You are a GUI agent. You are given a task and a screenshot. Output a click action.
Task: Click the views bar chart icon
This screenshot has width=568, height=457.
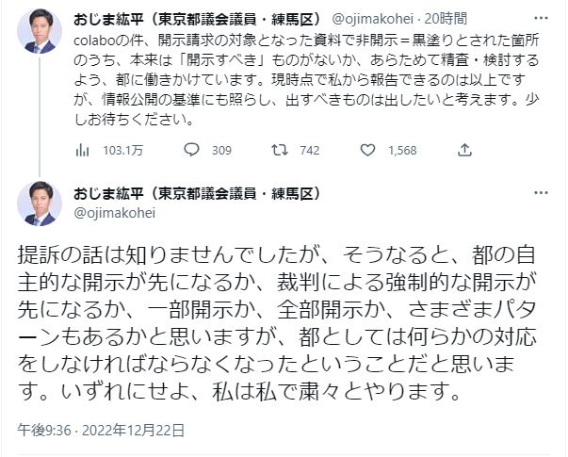point(81,149)
